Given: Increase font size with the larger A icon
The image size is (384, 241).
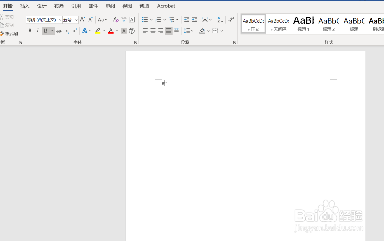Looking at the screenshot, I should coord(83,20).
